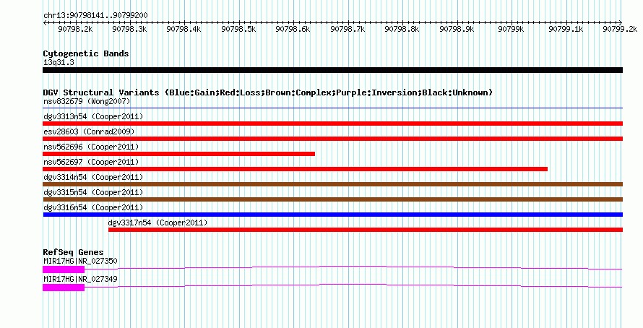Image resolution: width=643 pixels, height=328 pixels.
Task: Select the short red nsv562696 loss bar
Action: pos(178,154)
